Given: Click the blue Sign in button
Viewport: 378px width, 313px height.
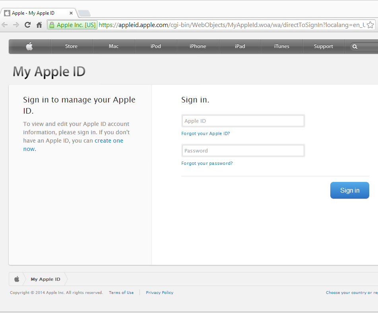Looking at the screenshot, I should click(349, 190).
